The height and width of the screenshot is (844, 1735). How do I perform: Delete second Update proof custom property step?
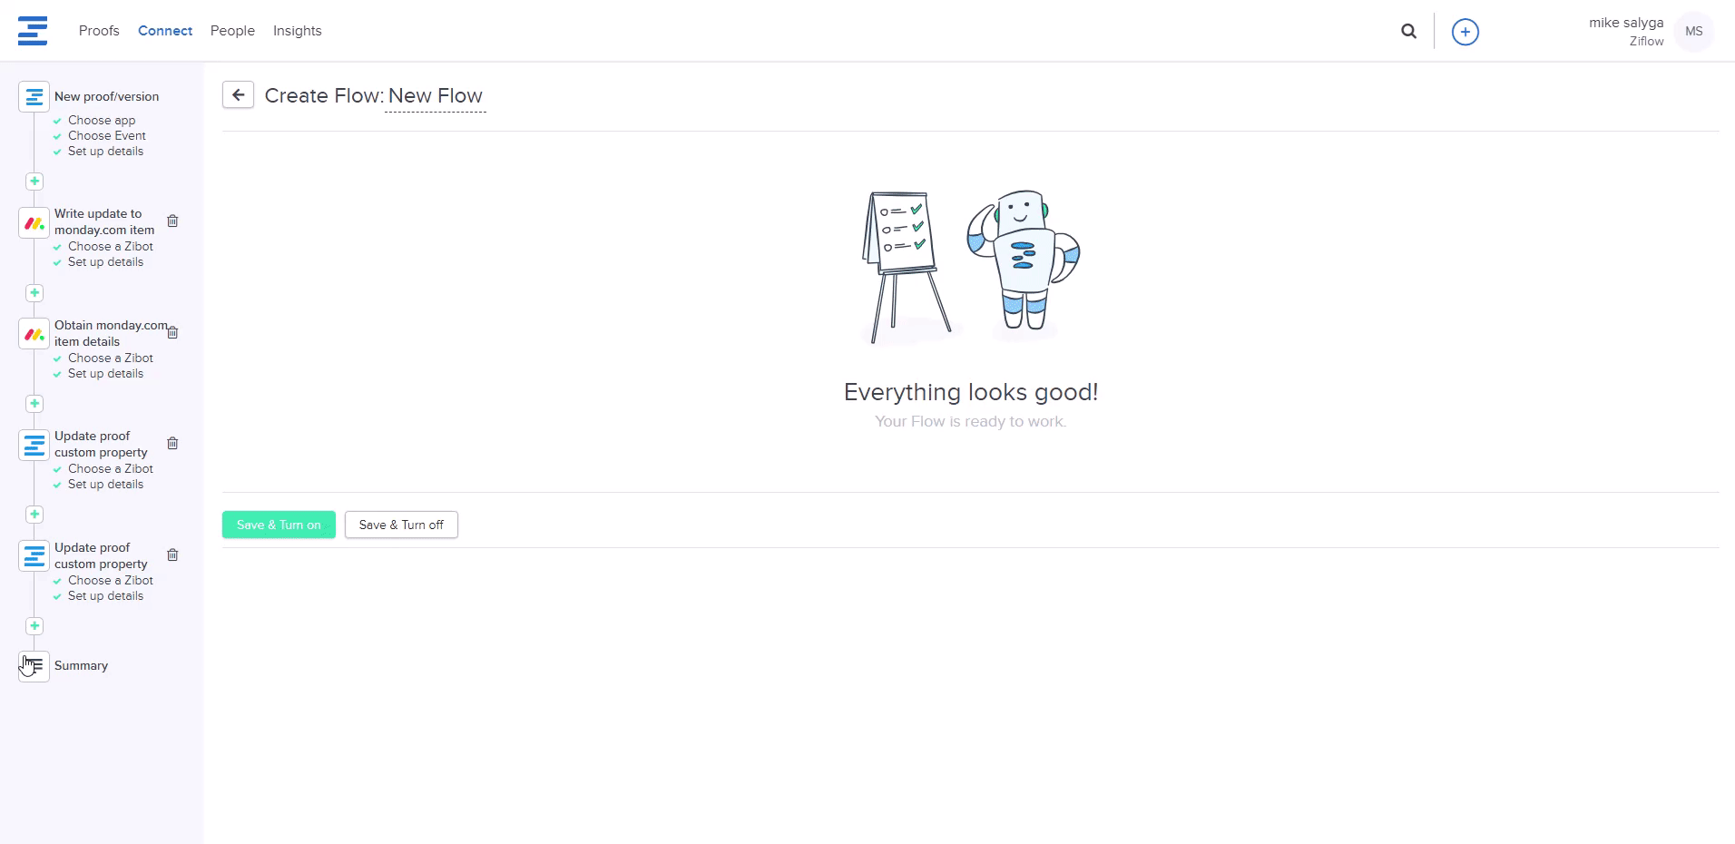click(172, 554)
